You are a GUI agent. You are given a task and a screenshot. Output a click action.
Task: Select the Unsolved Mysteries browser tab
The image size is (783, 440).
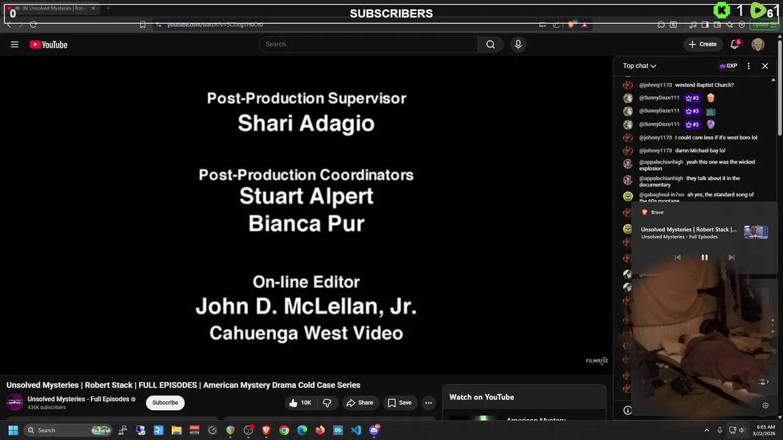pyautogui.click(x=51, y=9)
